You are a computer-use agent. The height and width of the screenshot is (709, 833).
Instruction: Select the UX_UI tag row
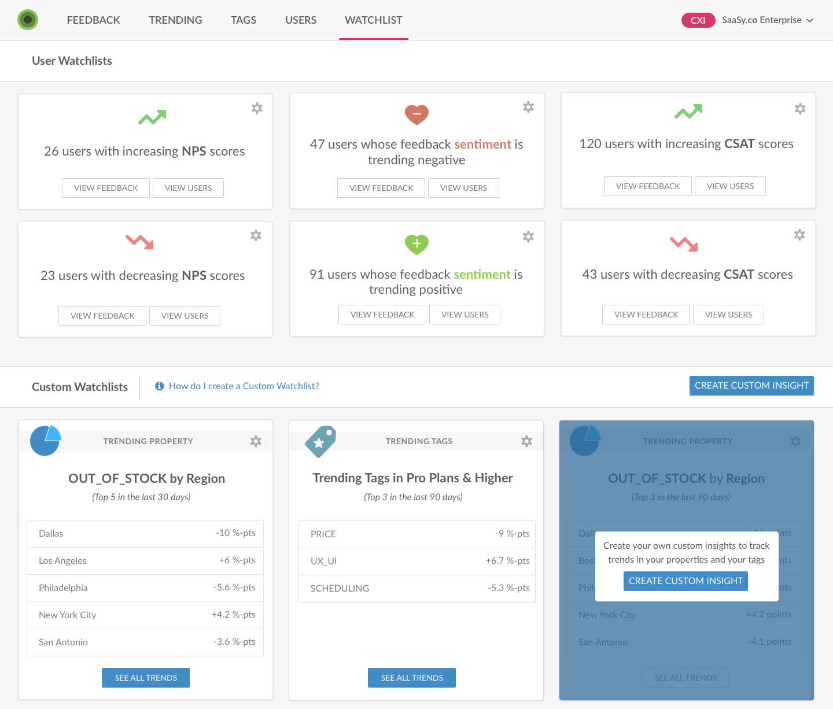[417, 562]
